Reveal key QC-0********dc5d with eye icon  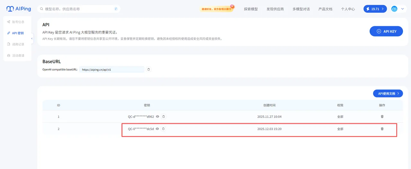point(158,129)
